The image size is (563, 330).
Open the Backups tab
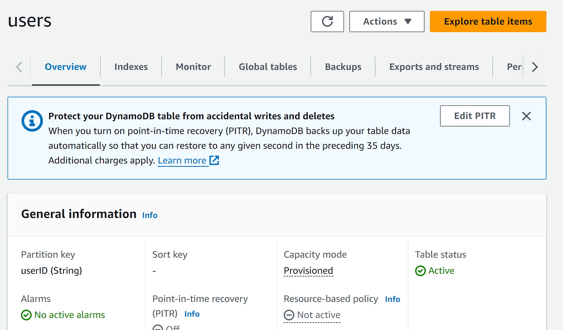tap(343, 67)
